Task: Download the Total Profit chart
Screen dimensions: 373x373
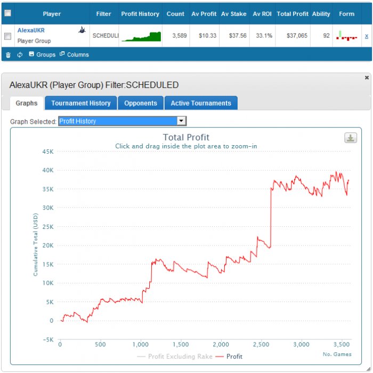Action: coord(351,138)
